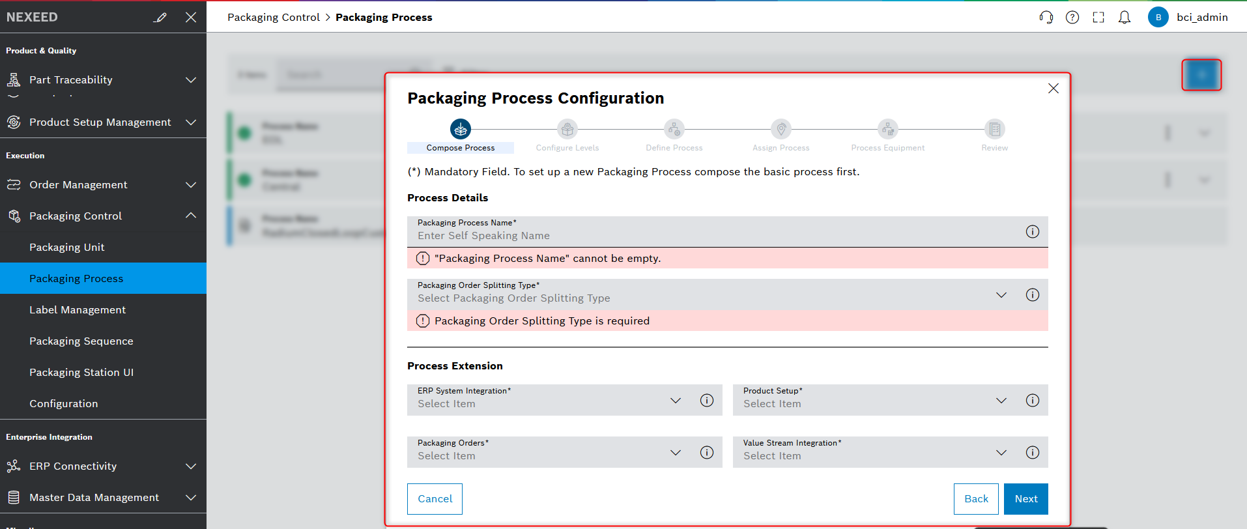Close the Packaging Process Configuration dialog
The image size is (1247, 529).
pos(1053,89)
